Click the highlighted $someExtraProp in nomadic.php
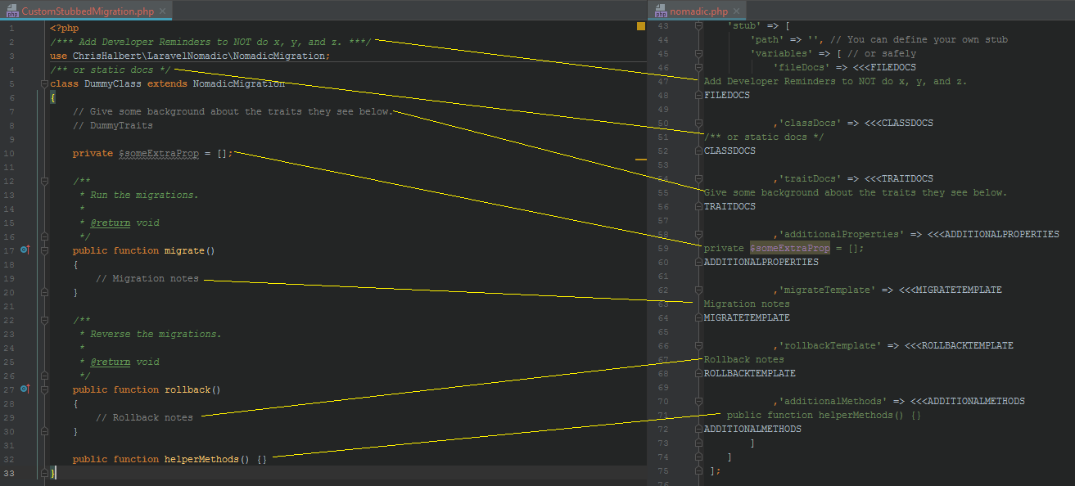1075x486 pixels. [790, 248]
